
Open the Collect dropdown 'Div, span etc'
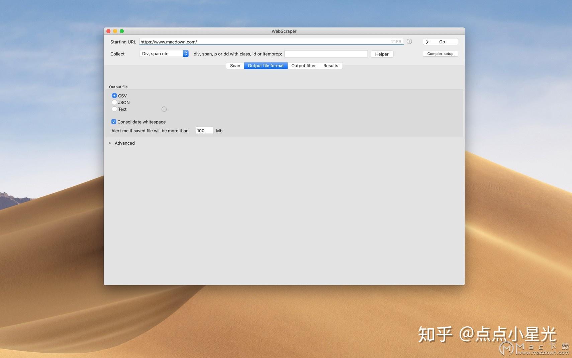[x=164, y=53]
